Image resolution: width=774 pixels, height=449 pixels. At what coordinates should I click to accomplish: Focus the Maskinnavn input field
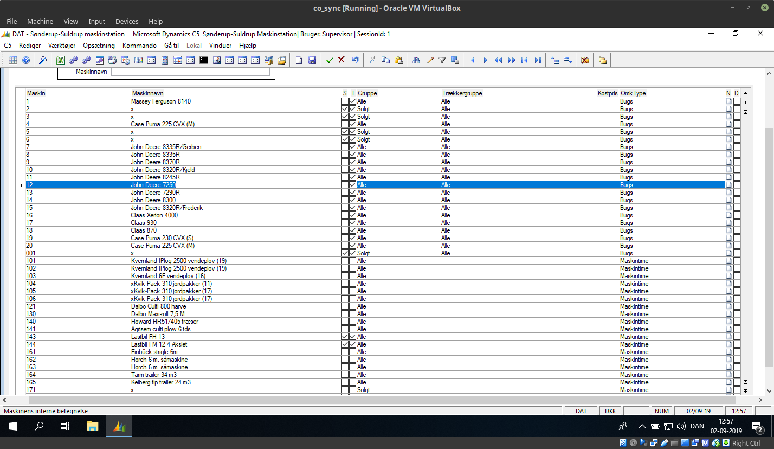(190, 72)
